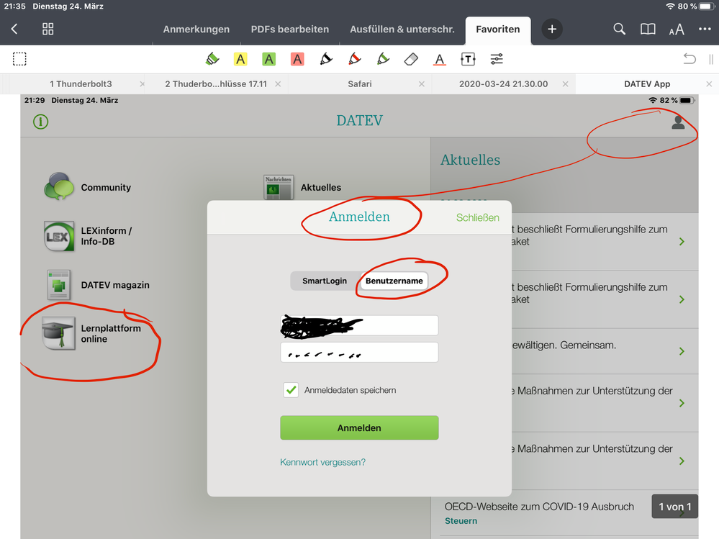The image size is (719, 539).
Task: Open OECD-Webseite zum COVID-19 Ausbruch article
Action: tap(539, 507)
